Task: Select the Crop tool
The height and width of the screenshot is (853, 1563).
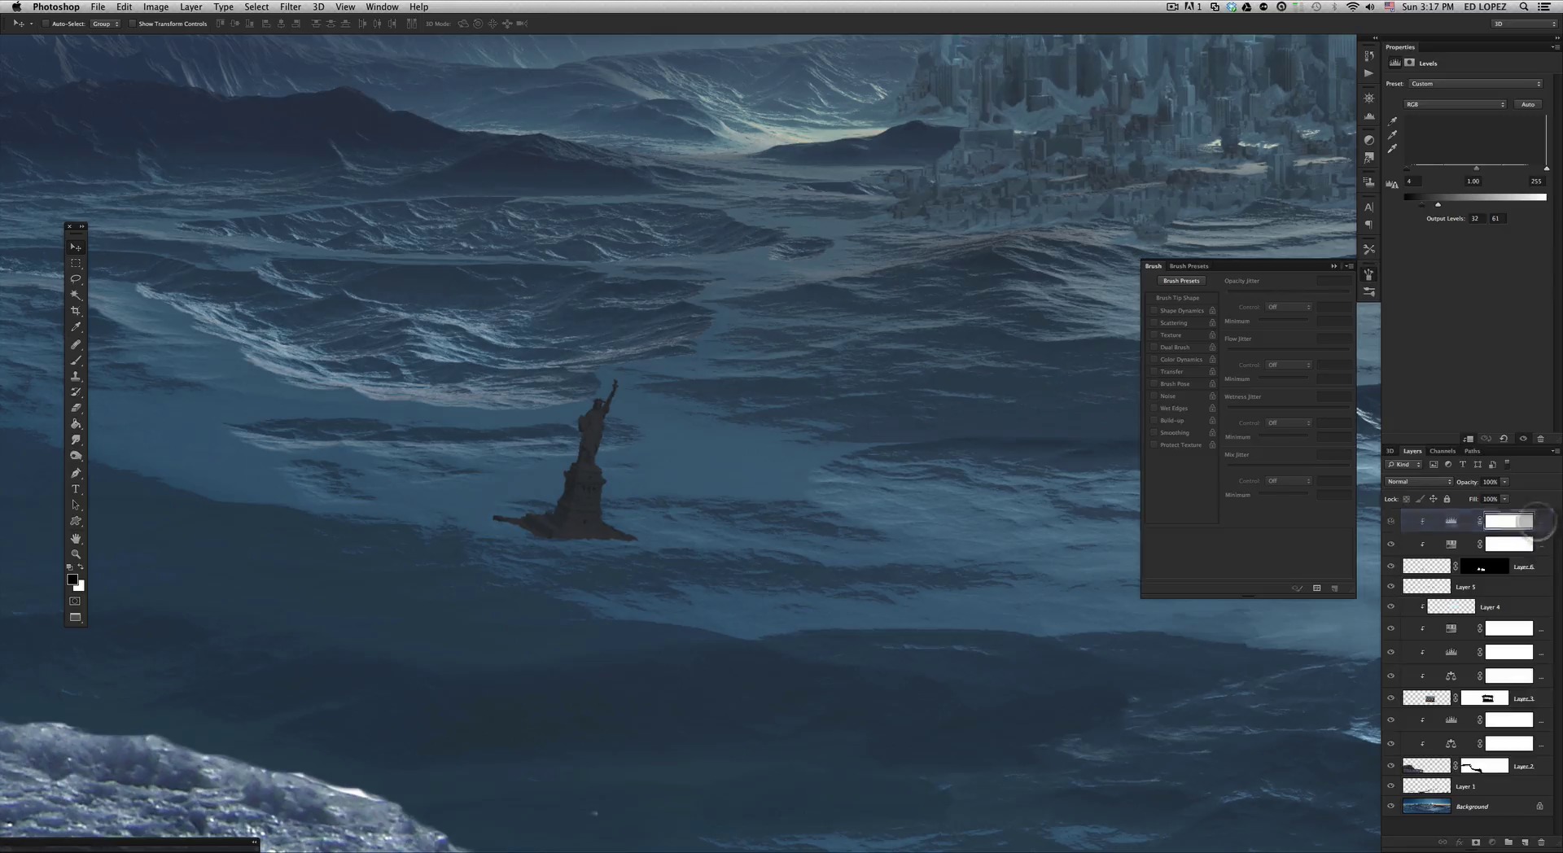Action: click(76, 311)
